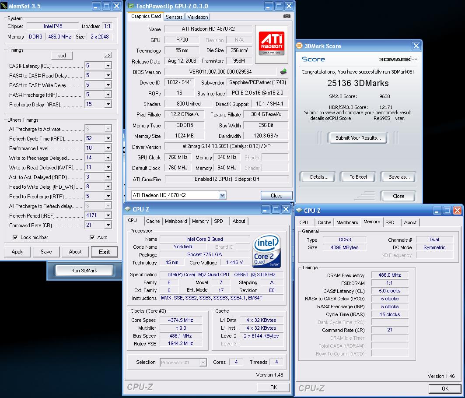Open the Write to Precharge Delayed dropdown
This screenshot has height=398, width=465.
[108, 158]
